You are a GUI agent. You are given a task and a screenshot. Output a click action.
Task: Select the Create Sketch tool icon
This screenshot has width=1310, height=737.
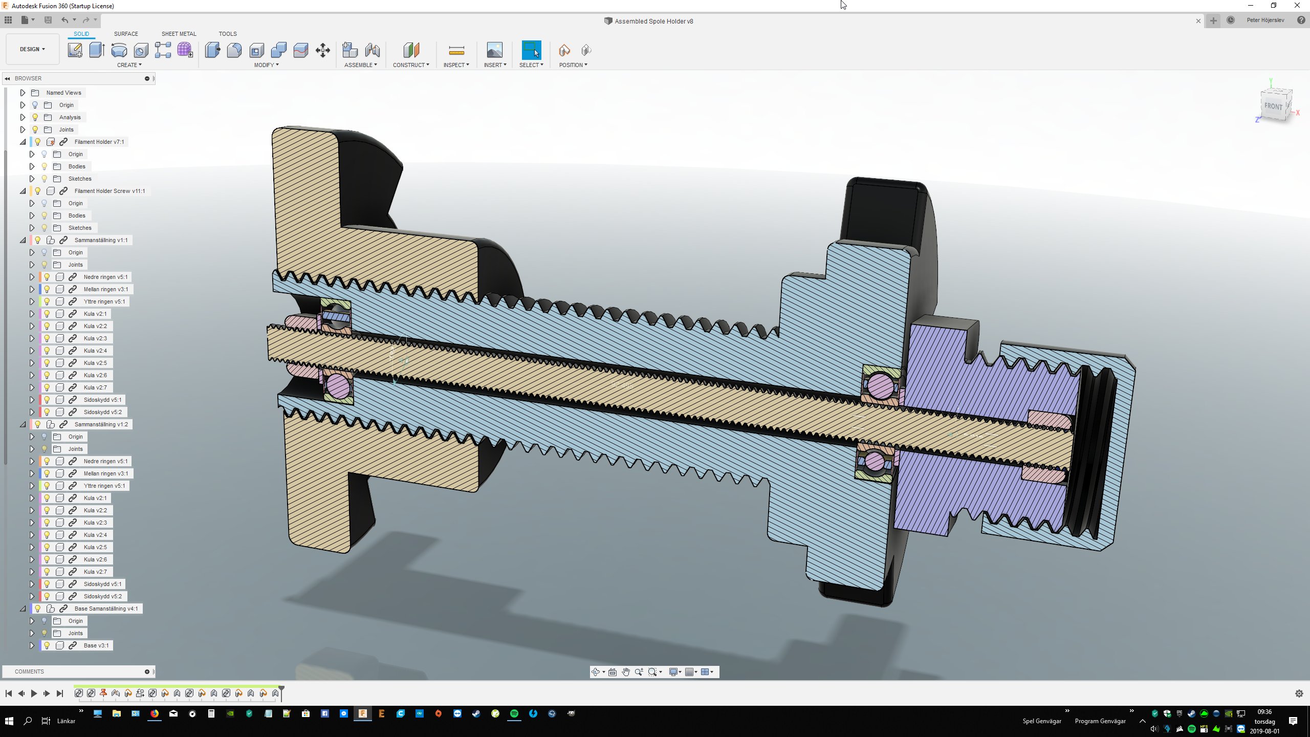click(x=75, y=50)
